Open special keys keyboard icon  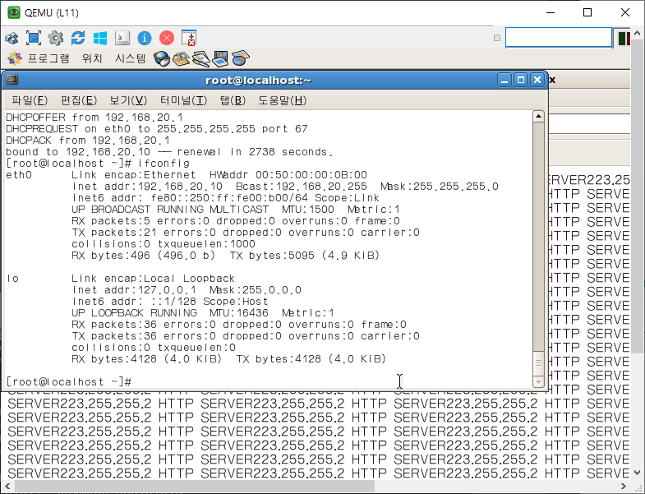pyautogui.click(x=122, y=38)
